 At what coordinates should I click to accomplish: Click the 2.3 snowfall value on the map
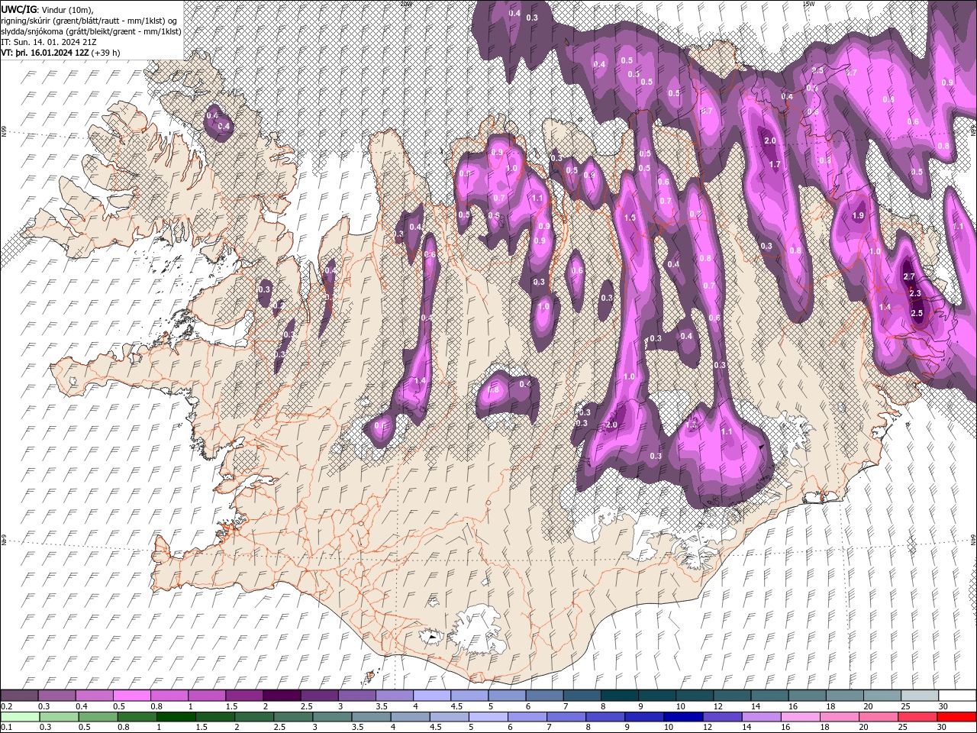(x=916, y=293)
